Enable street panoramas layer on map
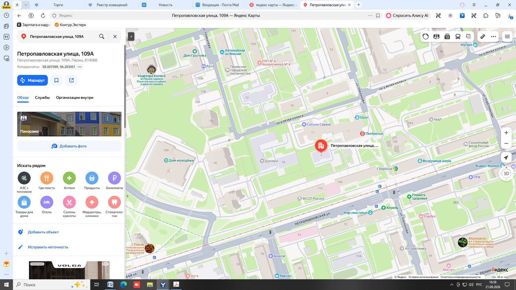Image resolution: width=516 pixels, height=290 pixels. (x=437, y=36)
